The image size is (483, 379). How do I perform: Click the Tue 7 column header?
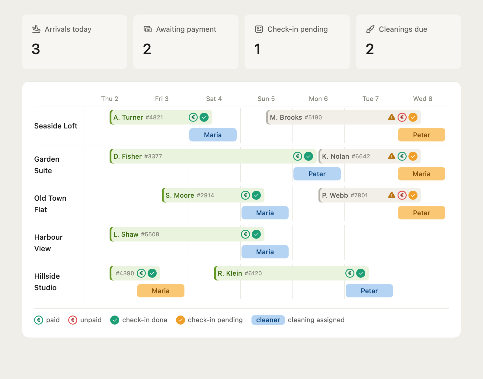(370, 99)
